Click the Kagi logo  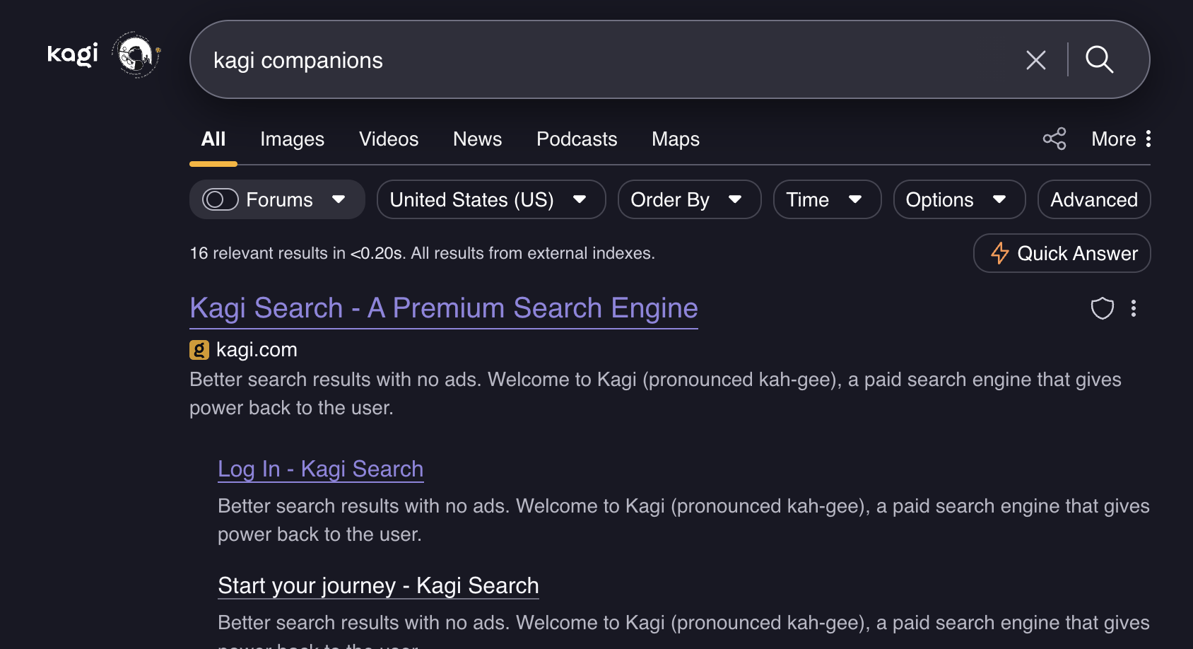point(72,54)
